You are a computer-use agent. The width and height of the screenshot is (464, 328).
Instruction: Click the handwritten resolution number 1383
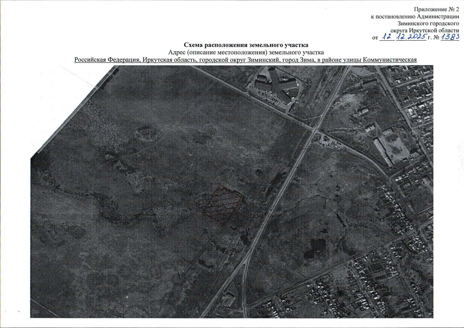coord(450,37)
